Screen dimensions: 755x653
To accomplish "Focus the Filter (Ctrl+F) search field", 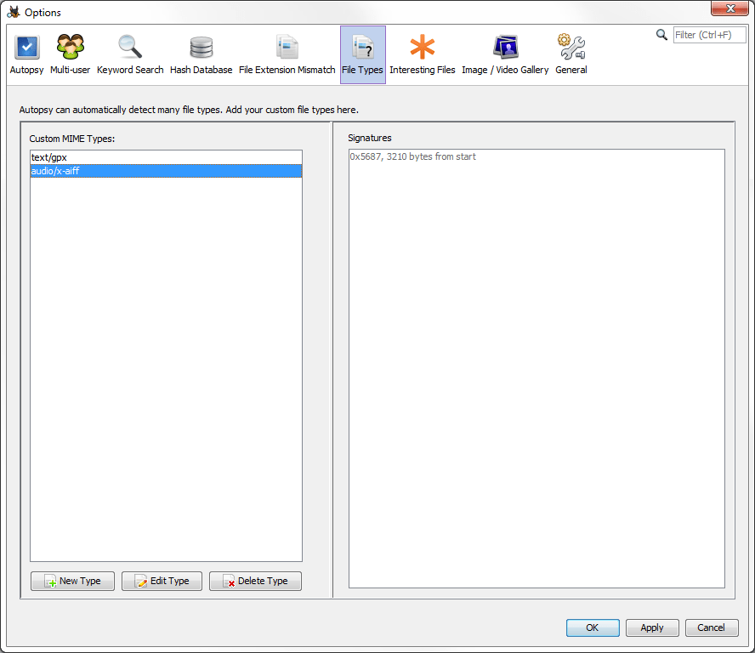I will click(x=709, y=35).
